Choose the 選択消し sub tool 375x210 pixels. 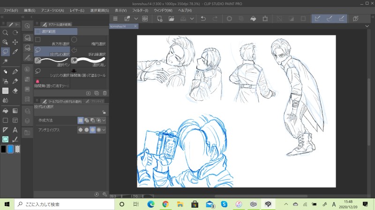pyautogui.click(x=89, y=62)
